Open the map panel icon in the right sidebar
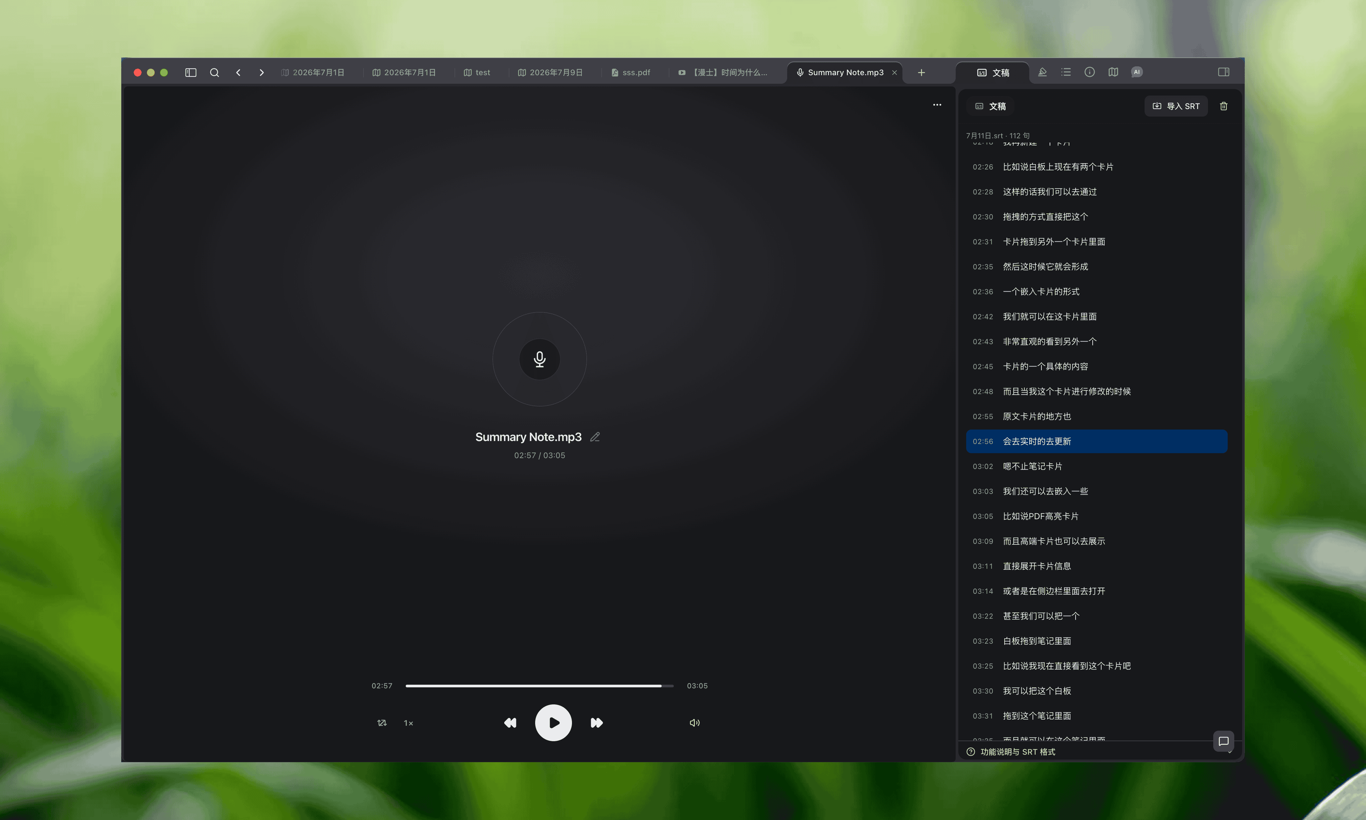This screenshot has width=1366, height=820. click(x=1113, y=72)
